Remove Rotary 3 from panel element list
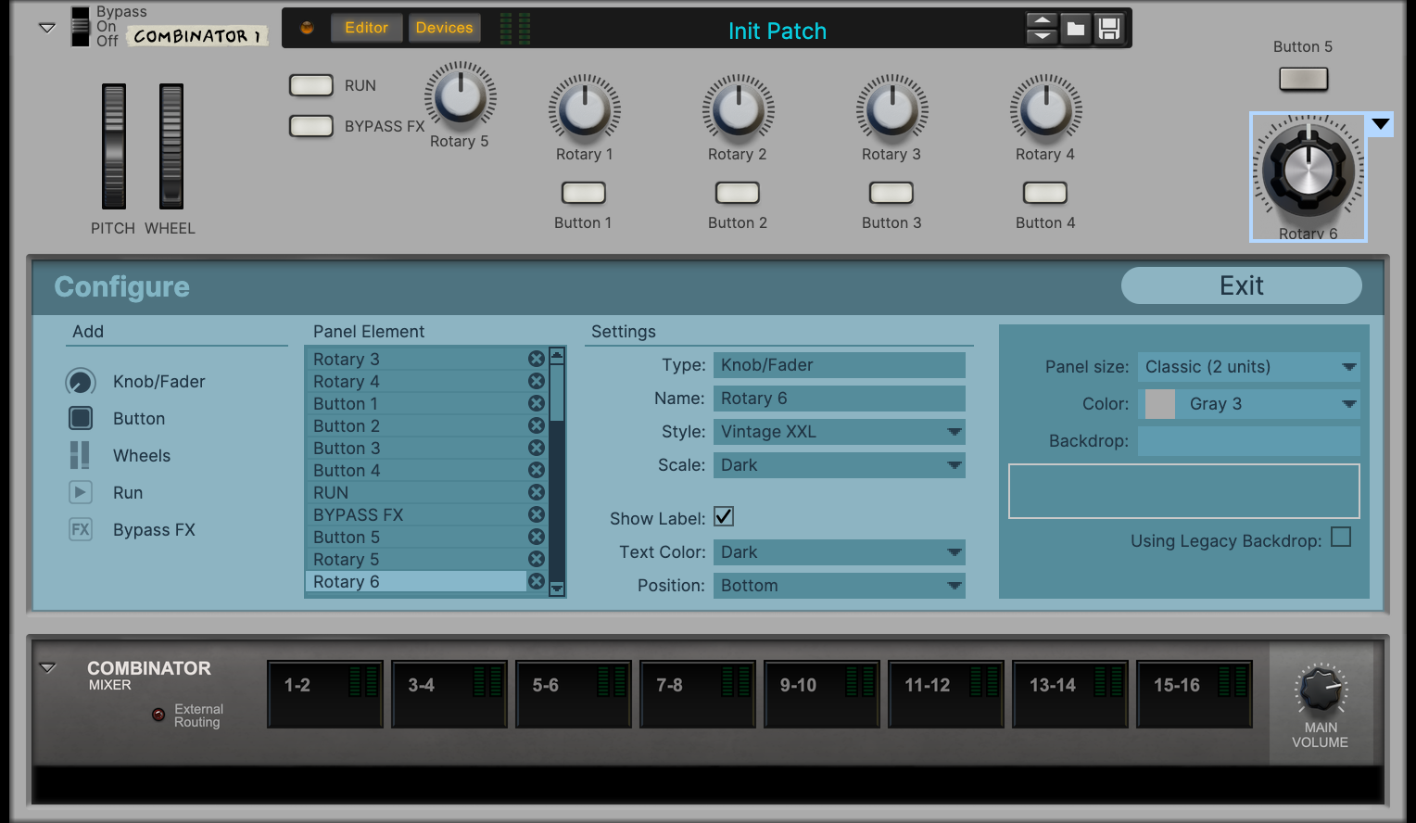Viewport: 1416px width, 823px height. click(x=536, y=359)
